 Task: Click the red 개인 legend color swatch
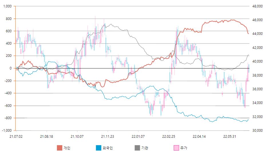coord(60,148)
